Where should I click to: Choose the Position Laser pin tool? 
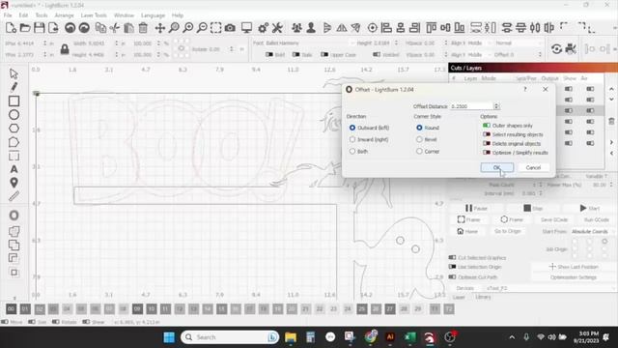tap(14, 183)
